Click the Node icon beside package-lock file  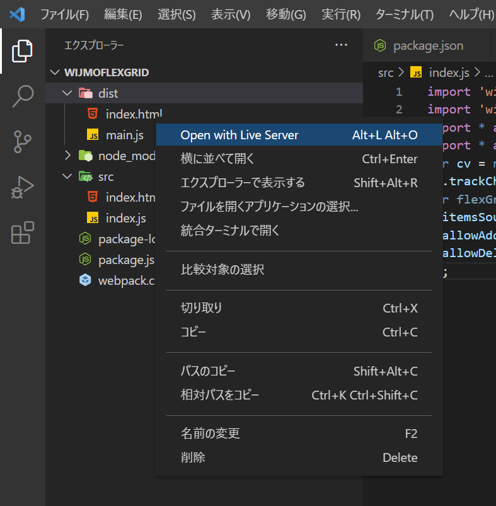pyautogui.click(x=85, y=238)
